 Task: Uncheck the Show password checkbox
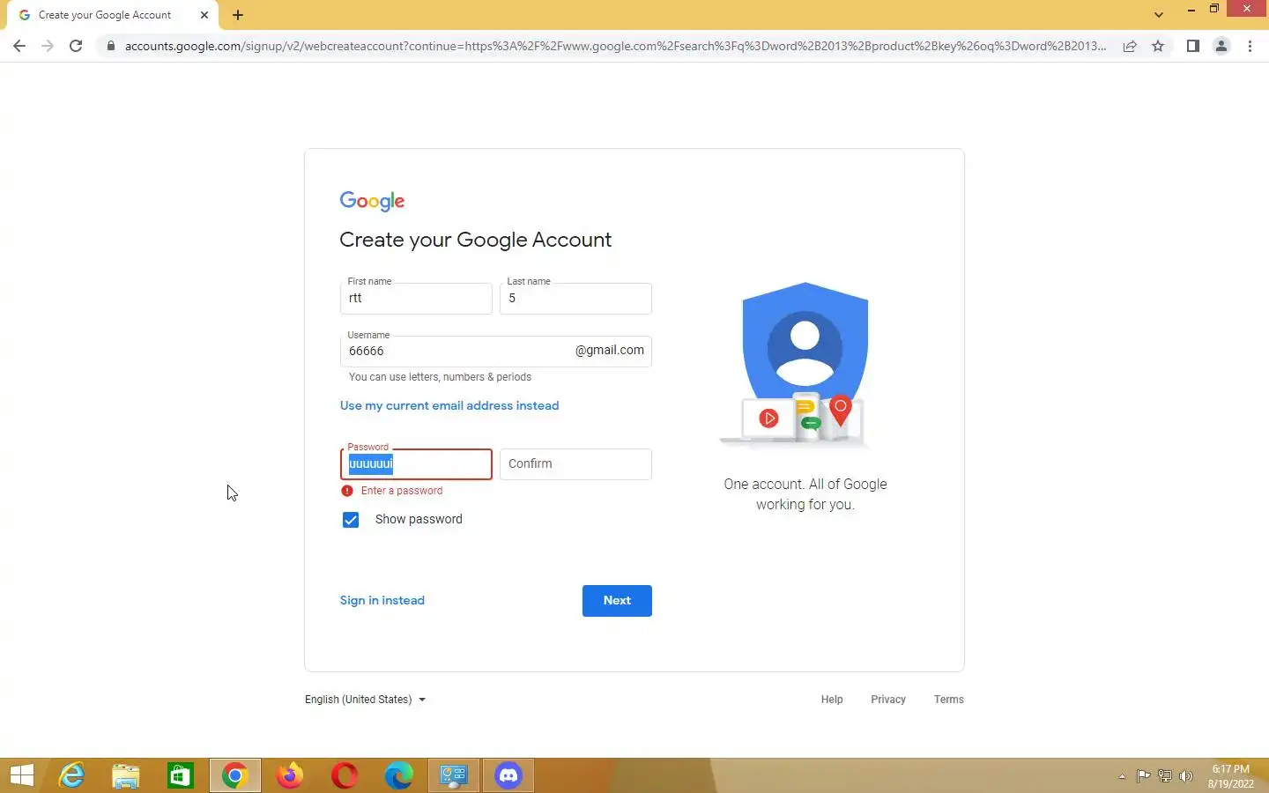coord(351,520)
